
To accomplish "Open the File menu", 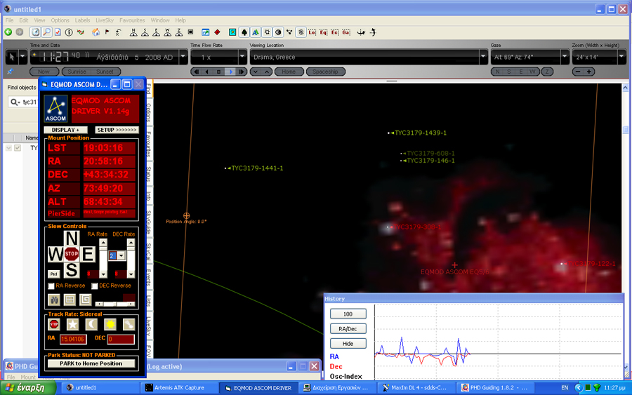I will (x=9, y=20).
